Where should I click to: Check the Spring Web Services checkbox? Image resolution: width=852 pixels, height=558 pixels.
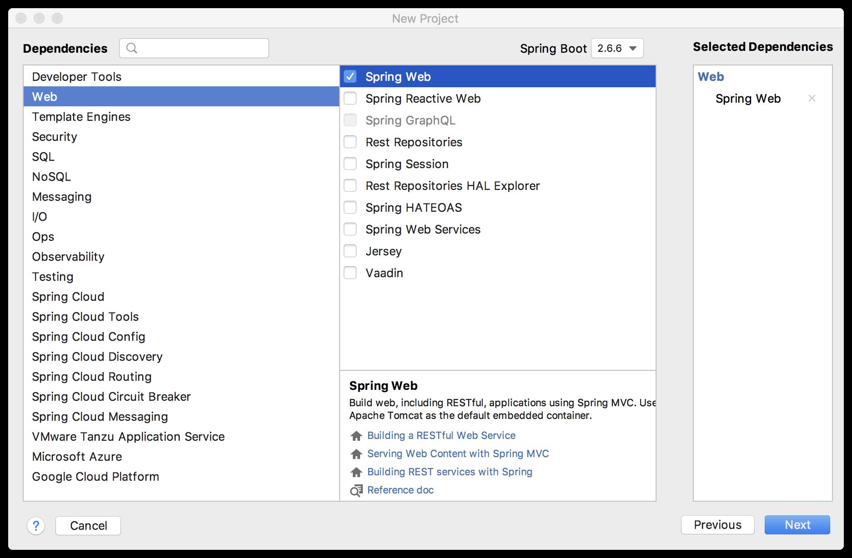pos(350,229)
